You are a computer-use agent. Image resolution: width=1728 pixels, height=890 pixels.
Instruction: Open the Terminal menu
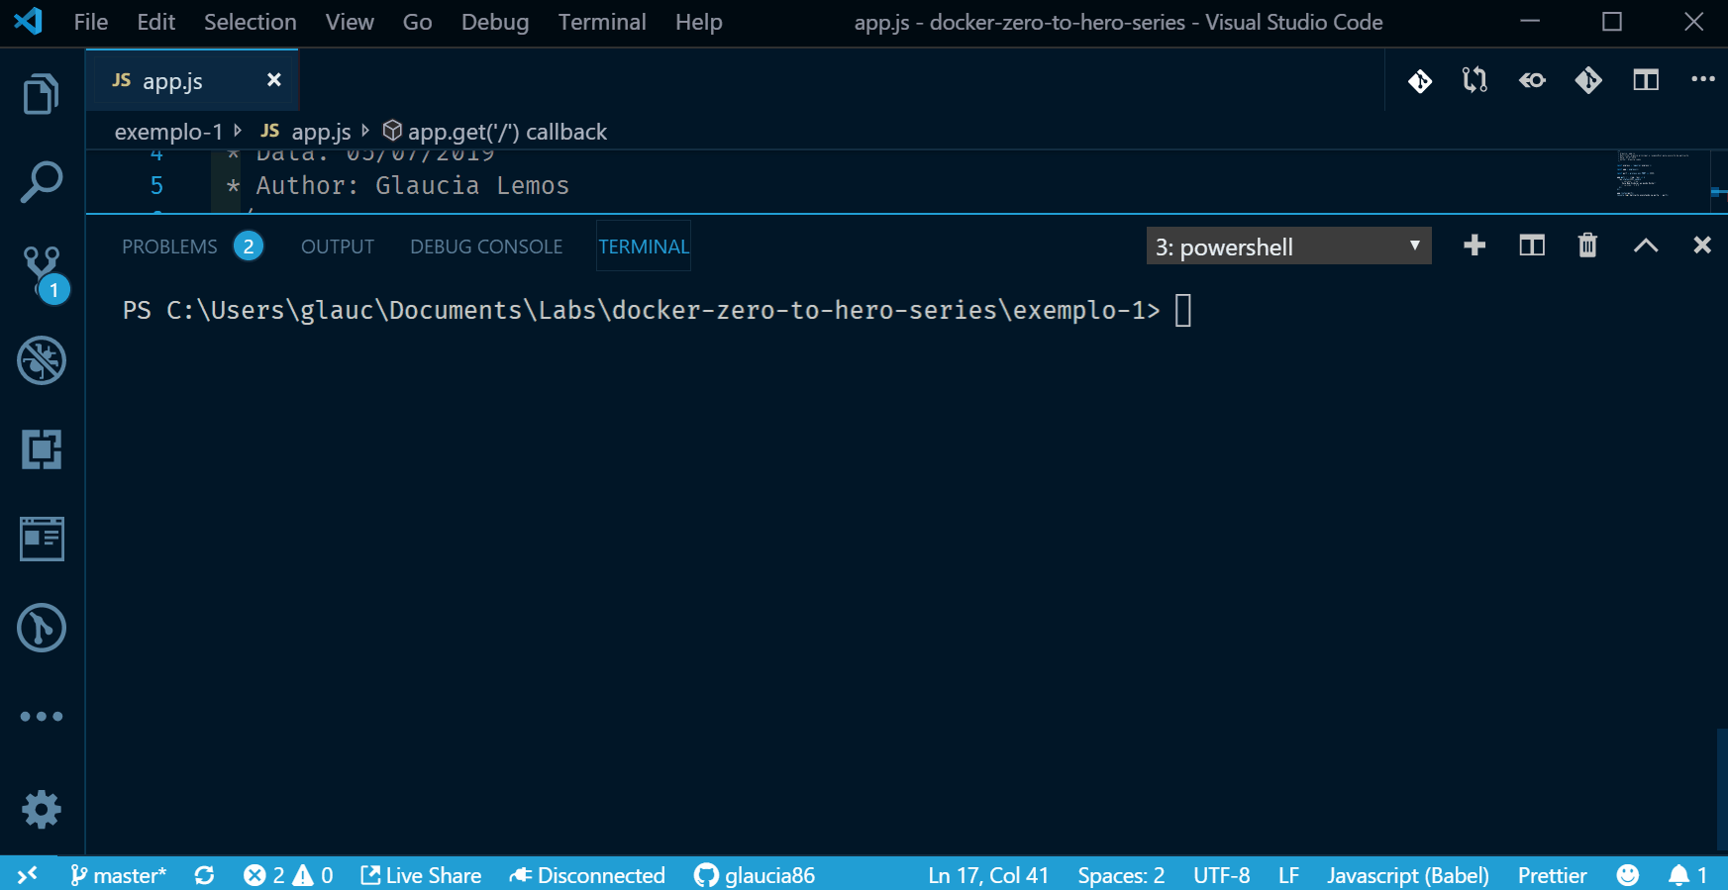(x=602, y=22)
